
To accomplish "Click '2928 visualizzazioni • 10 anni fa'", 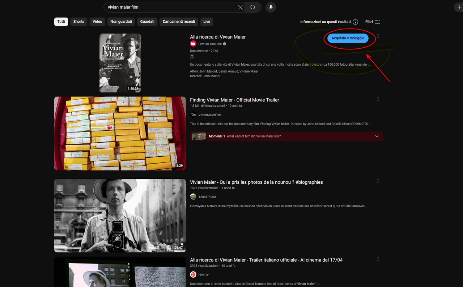I will tap(213, 266).
